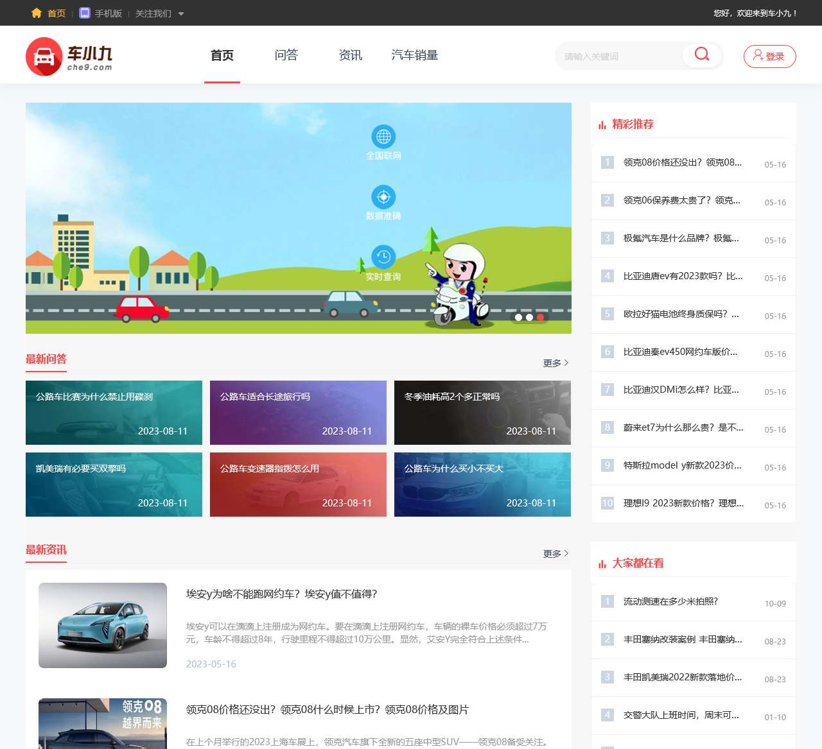Open 蔚来et7为什么那么贵 recommendation
822x749 pixels.
coord(684,427)
